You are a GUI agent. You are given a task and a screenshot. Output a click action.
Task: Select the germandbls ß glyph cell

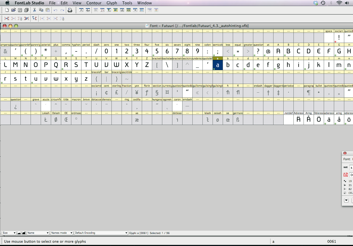(238, 120)
